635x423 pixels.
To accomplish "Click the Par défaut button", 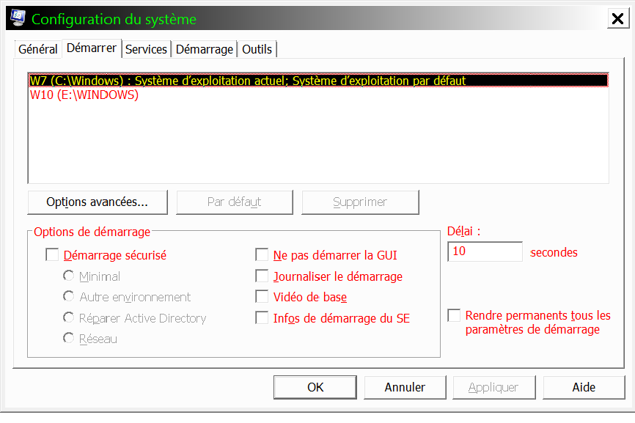I will click(x=235, y=202).
